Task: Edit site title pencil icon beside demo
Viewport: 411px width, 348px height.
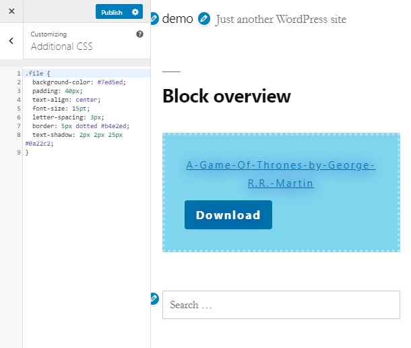Action: pyautogui.click(x=154, y=19)
